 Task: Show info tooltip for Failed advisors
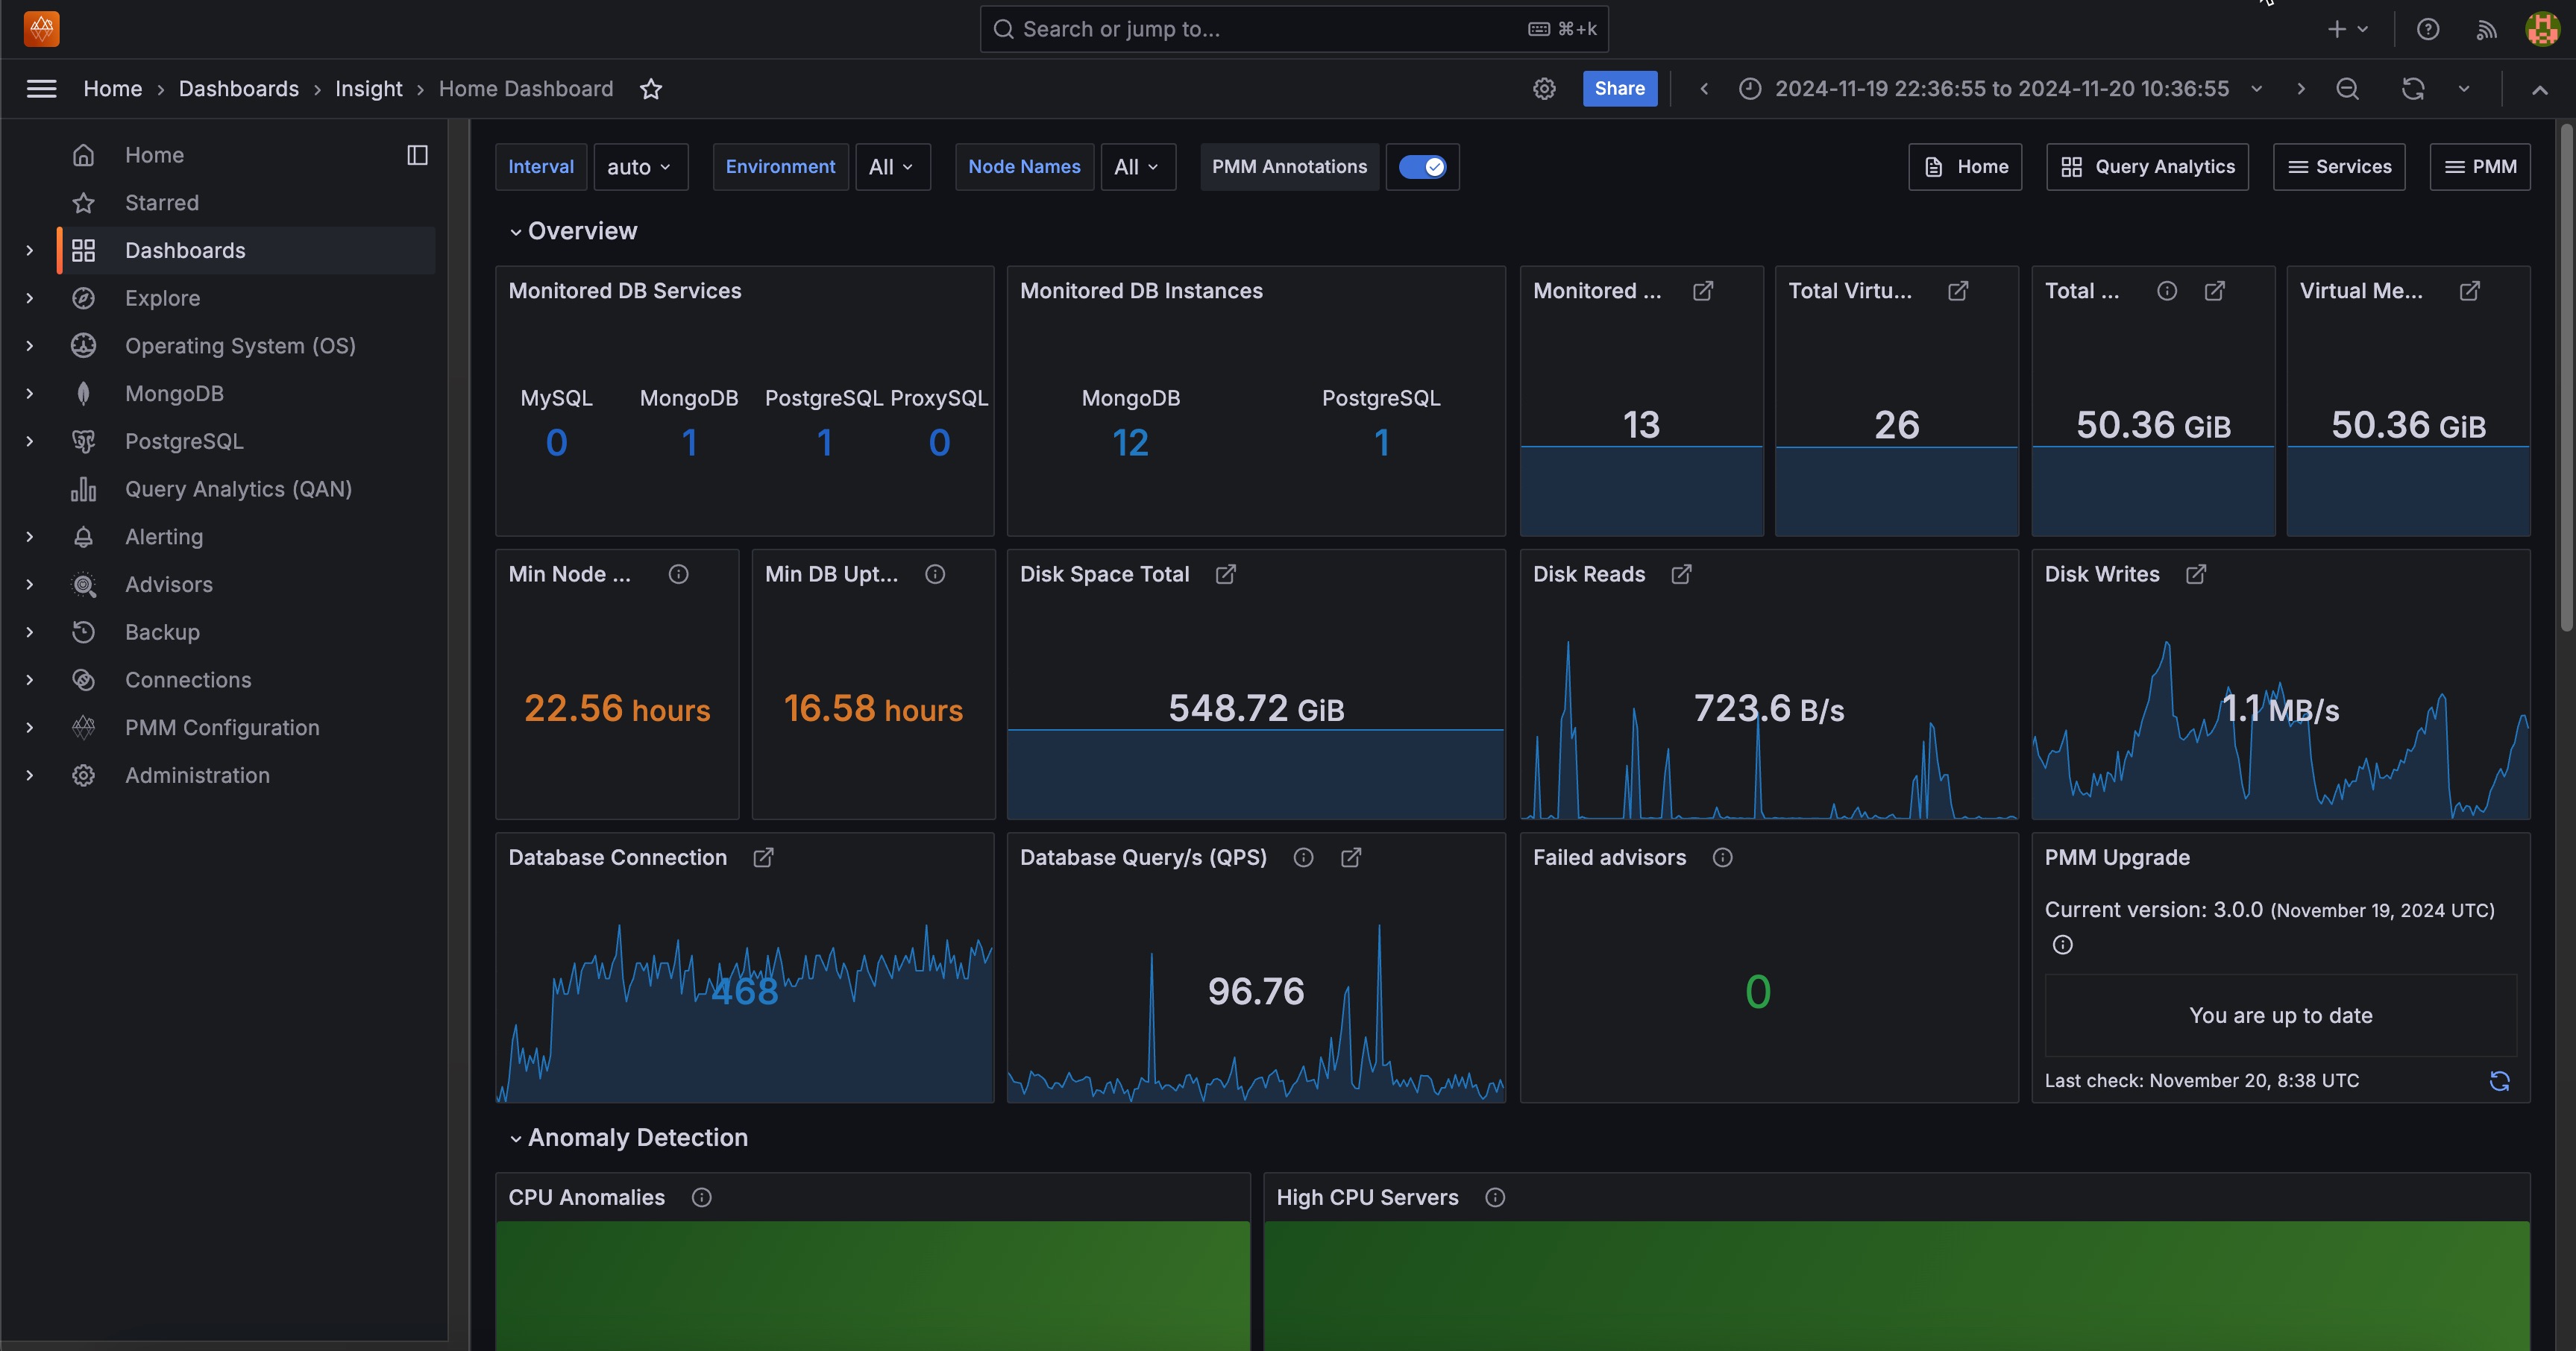(x=1722, y=858)
